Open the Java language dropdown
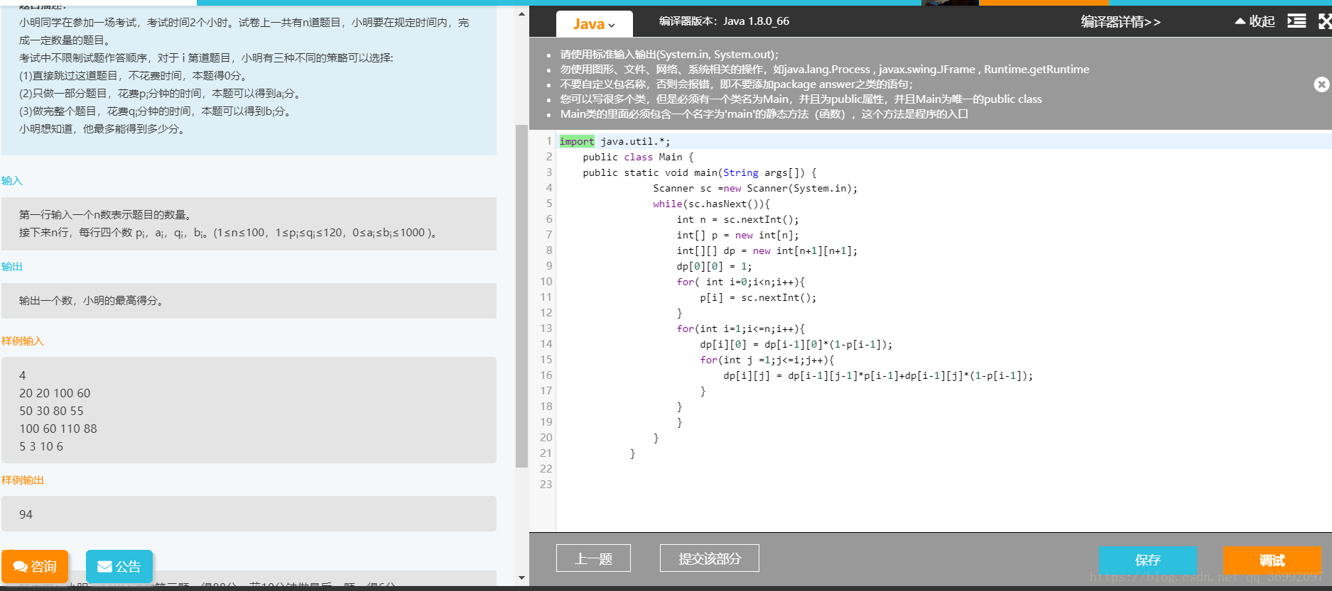1332x591 pixels. click(594, 24)
